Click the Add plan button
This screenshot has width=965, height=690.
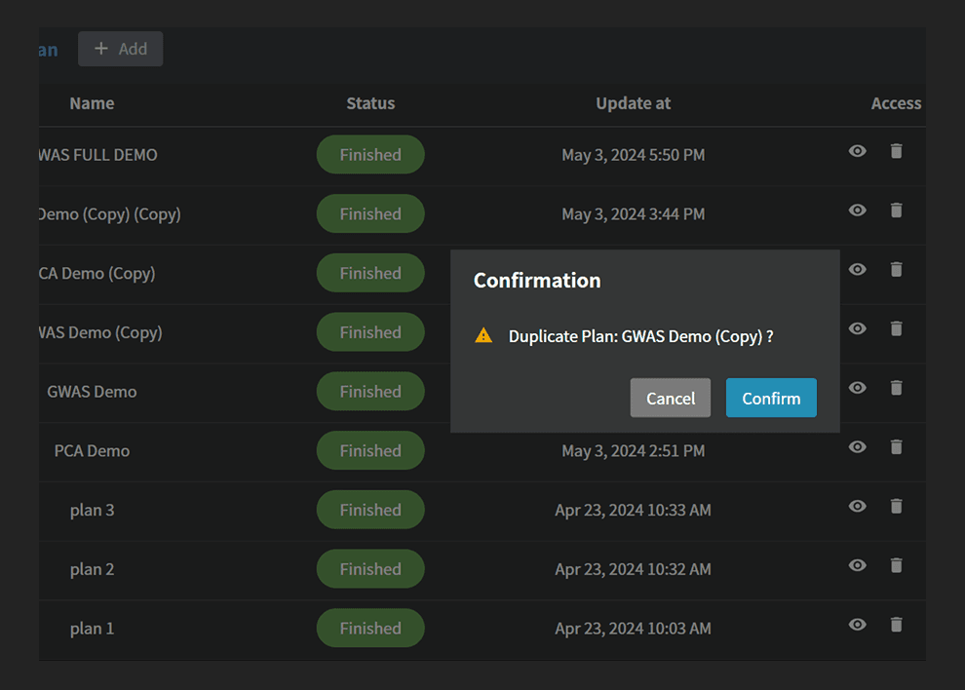click(x=121, y=49)
